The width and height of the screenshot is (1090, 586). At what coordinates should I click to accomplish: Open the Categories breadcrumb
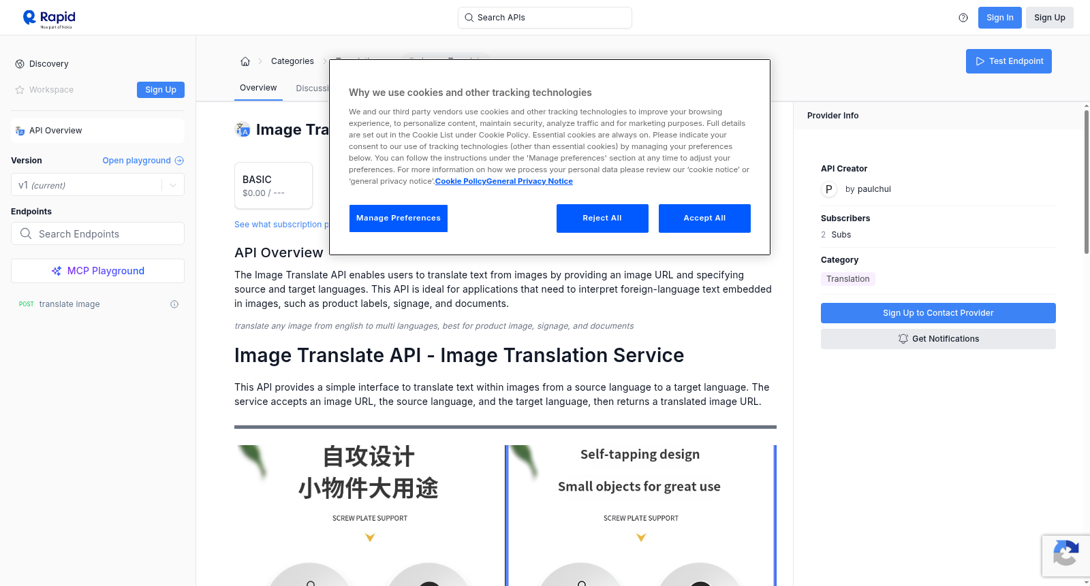[292, 61]
